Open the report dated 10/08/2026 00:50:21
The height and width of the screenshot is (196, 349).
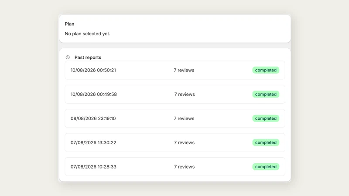[x=175, y=70]
